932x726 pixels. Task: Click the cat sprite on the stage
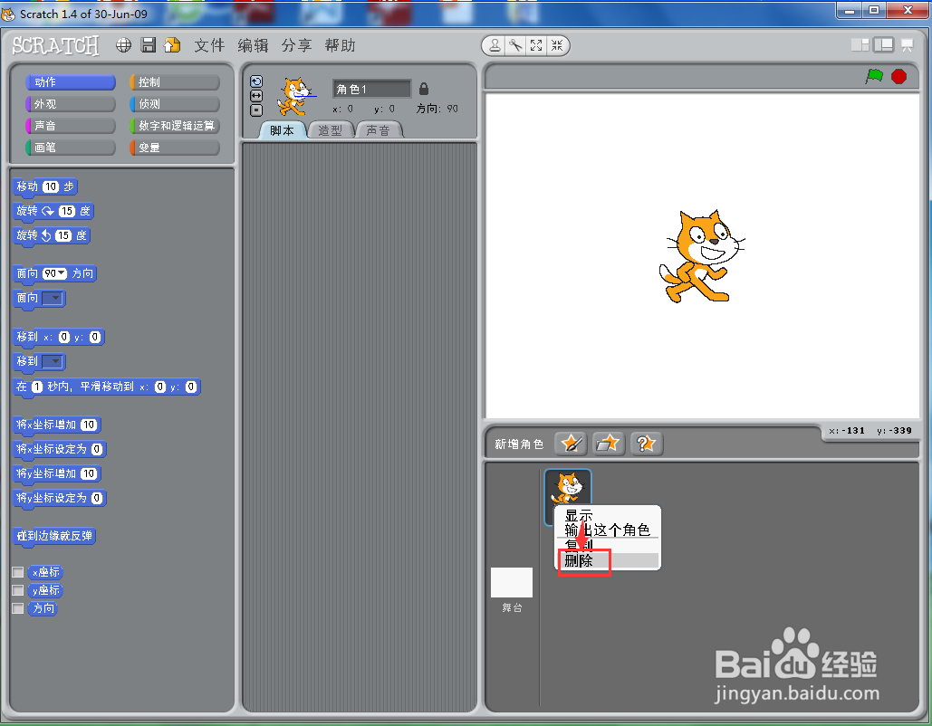click(702, 256)
